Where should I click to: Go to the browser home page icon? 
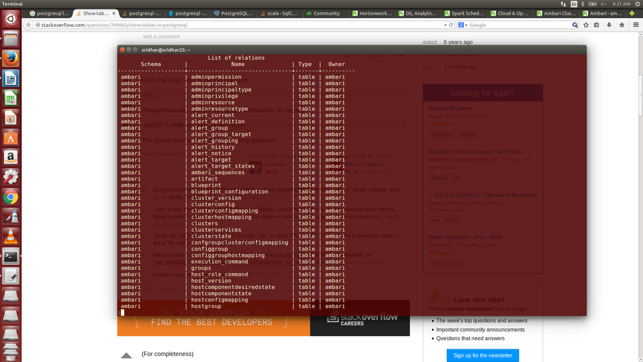tap(622, 25)
